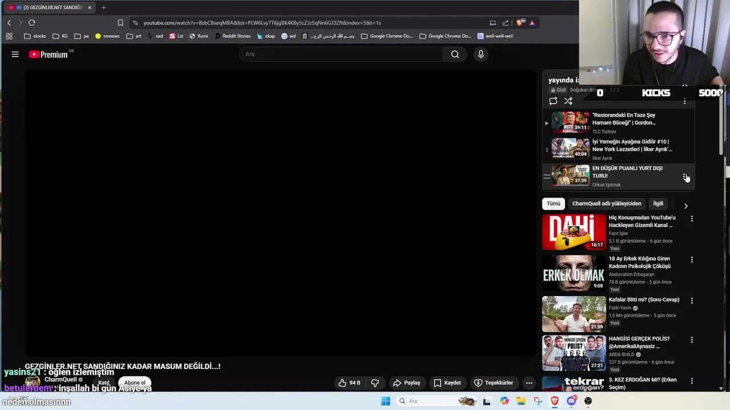Open options for '18 Ay Erkek Kılığına Giren' video
This screenshot has height=410, width=730.
(692, 260)
